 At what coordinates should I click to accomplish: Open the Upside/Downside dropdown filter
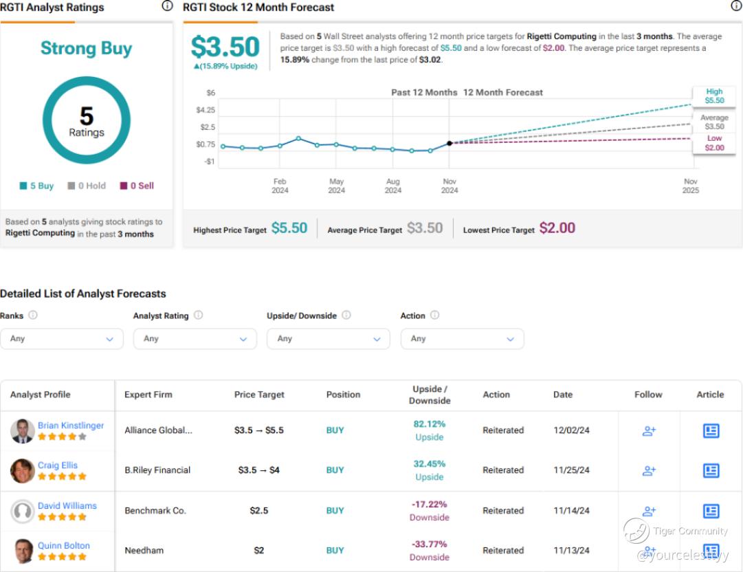(x=329, y=339)
